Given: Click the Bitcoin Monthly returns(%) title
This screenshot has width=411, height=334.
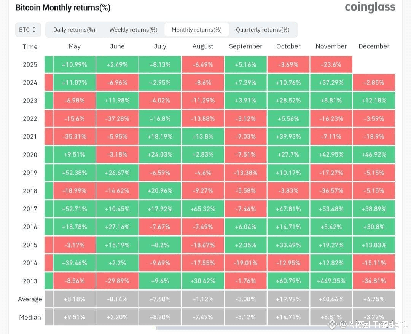Looking at the screenshot, I should pyautogui.click(x=63, y=8).
